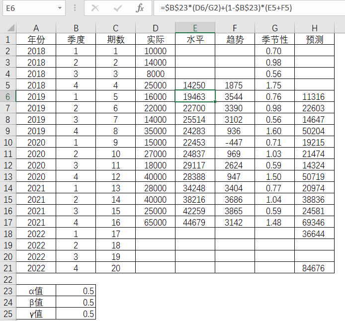This screenshot has height=321, width=345.
Task: Click the actual value cell 65000
Action: [155, 223]
